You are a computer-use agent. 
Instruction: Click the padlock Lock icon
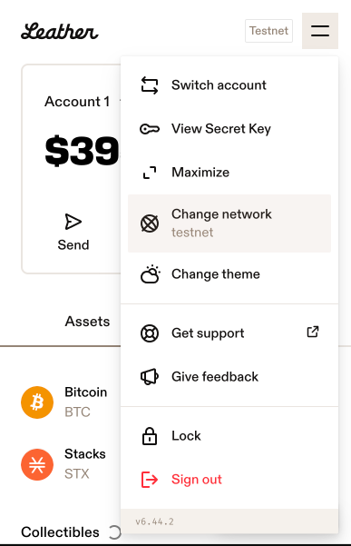150,436
